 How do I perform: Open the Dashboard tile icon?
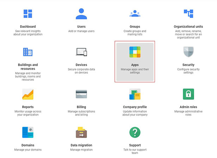tap(28, 14)
